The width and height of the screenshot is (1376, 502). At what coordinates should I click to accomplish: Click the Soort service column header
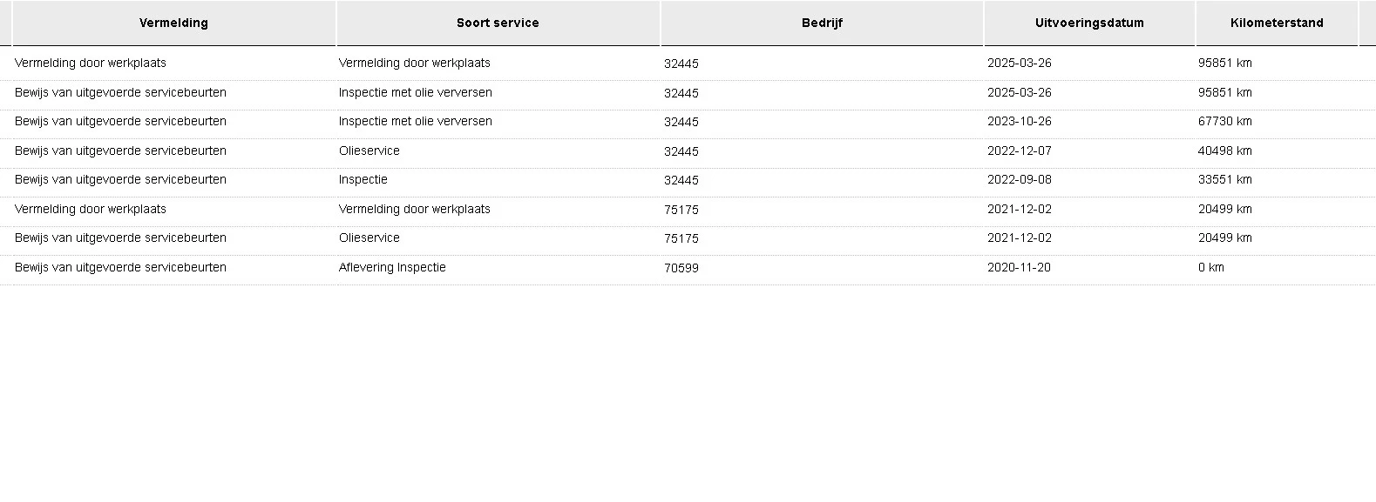coord(498,23)
